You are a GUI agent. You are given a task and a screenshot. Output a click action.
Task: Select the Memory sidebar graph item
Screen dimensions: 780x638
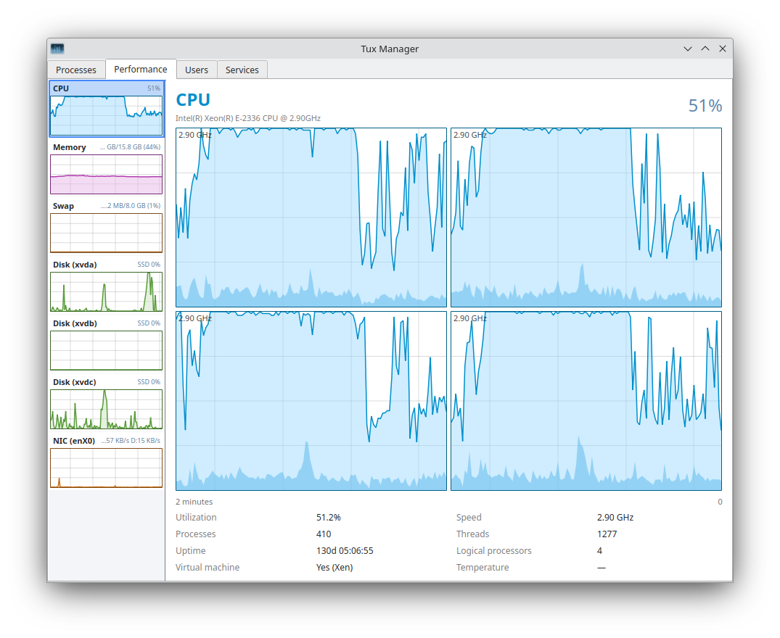click(x=107, y=168)
